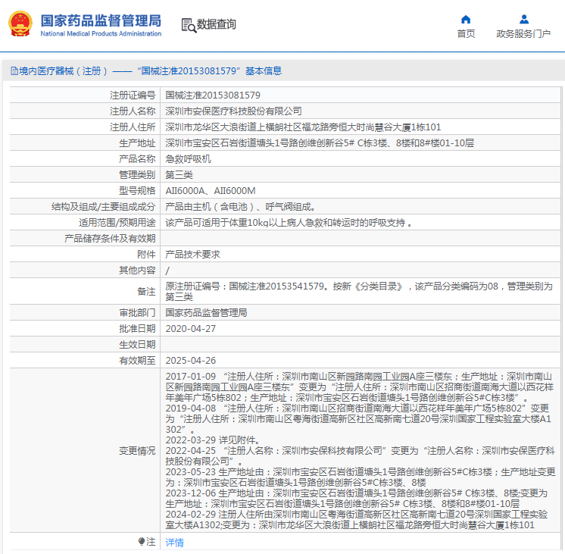Screen dimensions: 565x554
Task: Select registration number value 国械注准20153081579
Action: coord(213,95)
